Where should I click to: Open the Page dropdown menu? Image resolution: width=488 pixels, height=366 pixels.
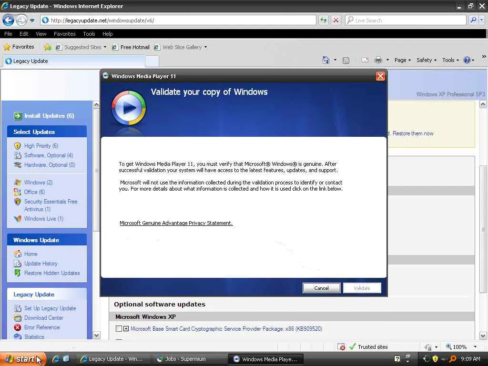click(403, 60)
